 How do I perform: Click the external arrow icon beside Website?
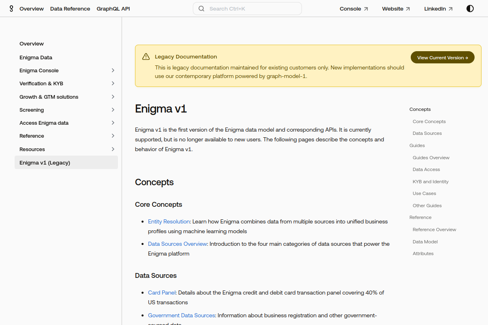click(x=408, y=9)
